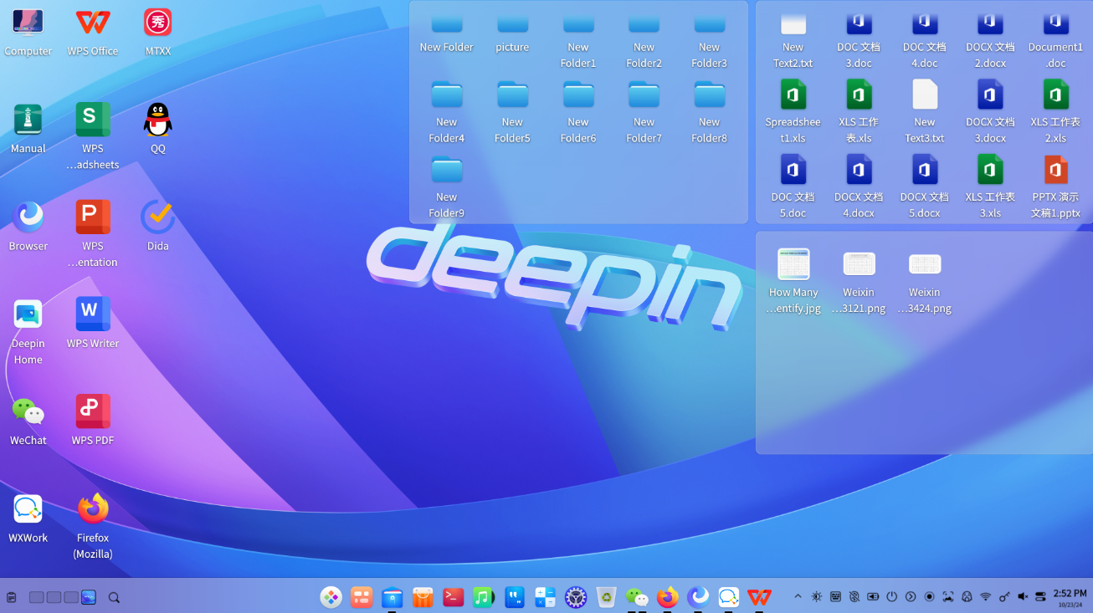Screen dimensions: 1093x613
Task: Toggle Wi-Fi from the system tray
Action: coord(986,596)
